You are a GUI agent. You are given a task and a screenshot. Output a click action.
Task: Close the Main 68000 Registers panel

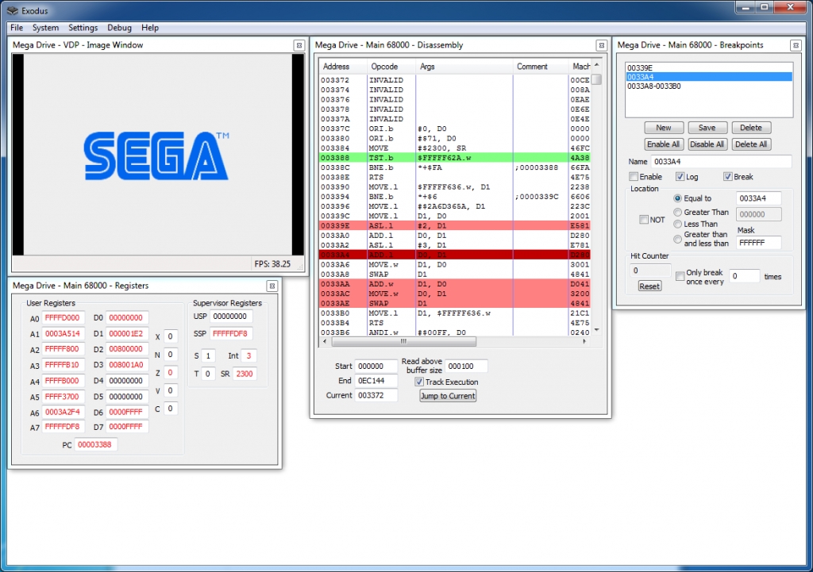272,286
